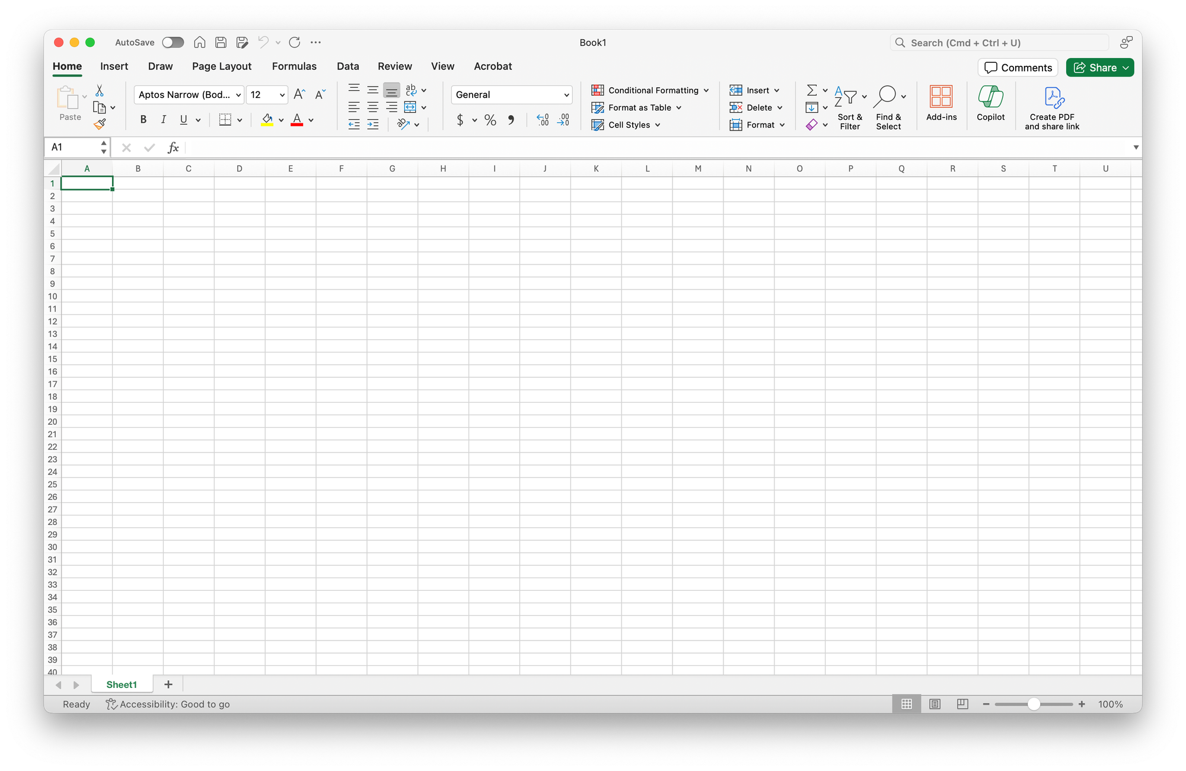Click the Merge & Center icon
The width and height of the screenshot is (1186, 771).
pos(410,107)
